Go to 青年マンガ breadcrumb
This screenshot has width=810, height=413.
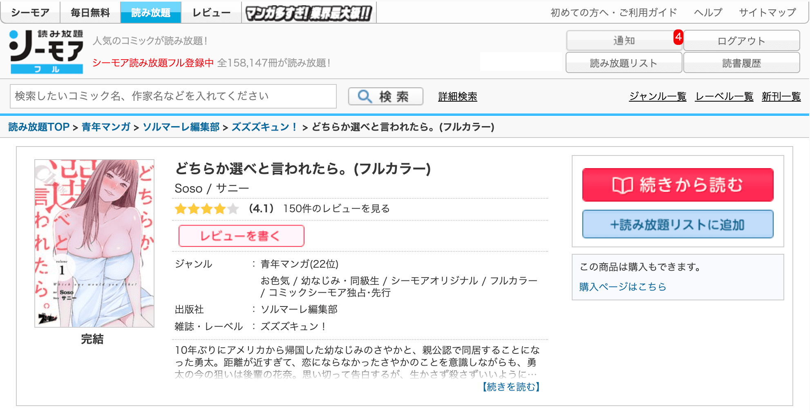click(x=106, y=127)
